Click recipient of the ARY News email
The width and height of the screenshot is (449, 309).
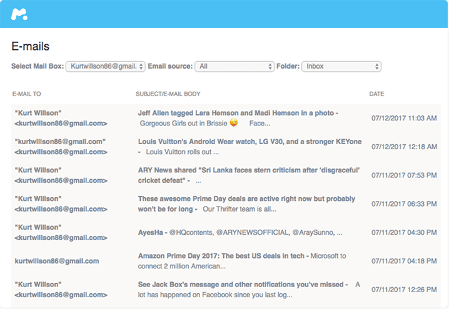point(61,175)
